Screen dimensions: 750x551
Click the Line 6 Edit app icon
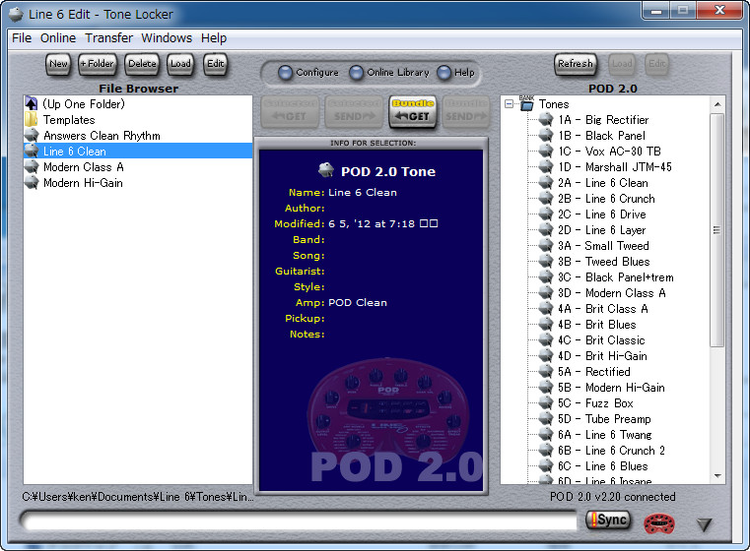coord(16,15)
